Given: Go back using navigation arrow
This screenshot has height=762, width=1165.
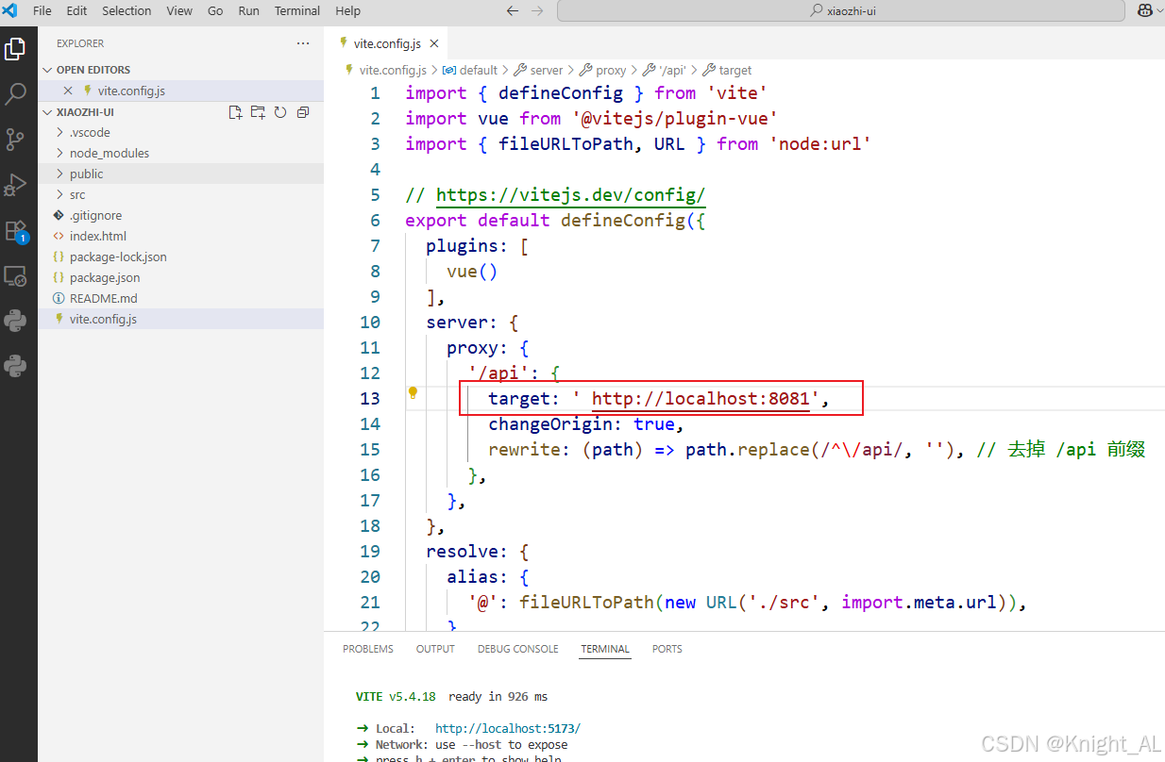Looking at the screenshot, I should pyautogui.click(x=513, y=11).
